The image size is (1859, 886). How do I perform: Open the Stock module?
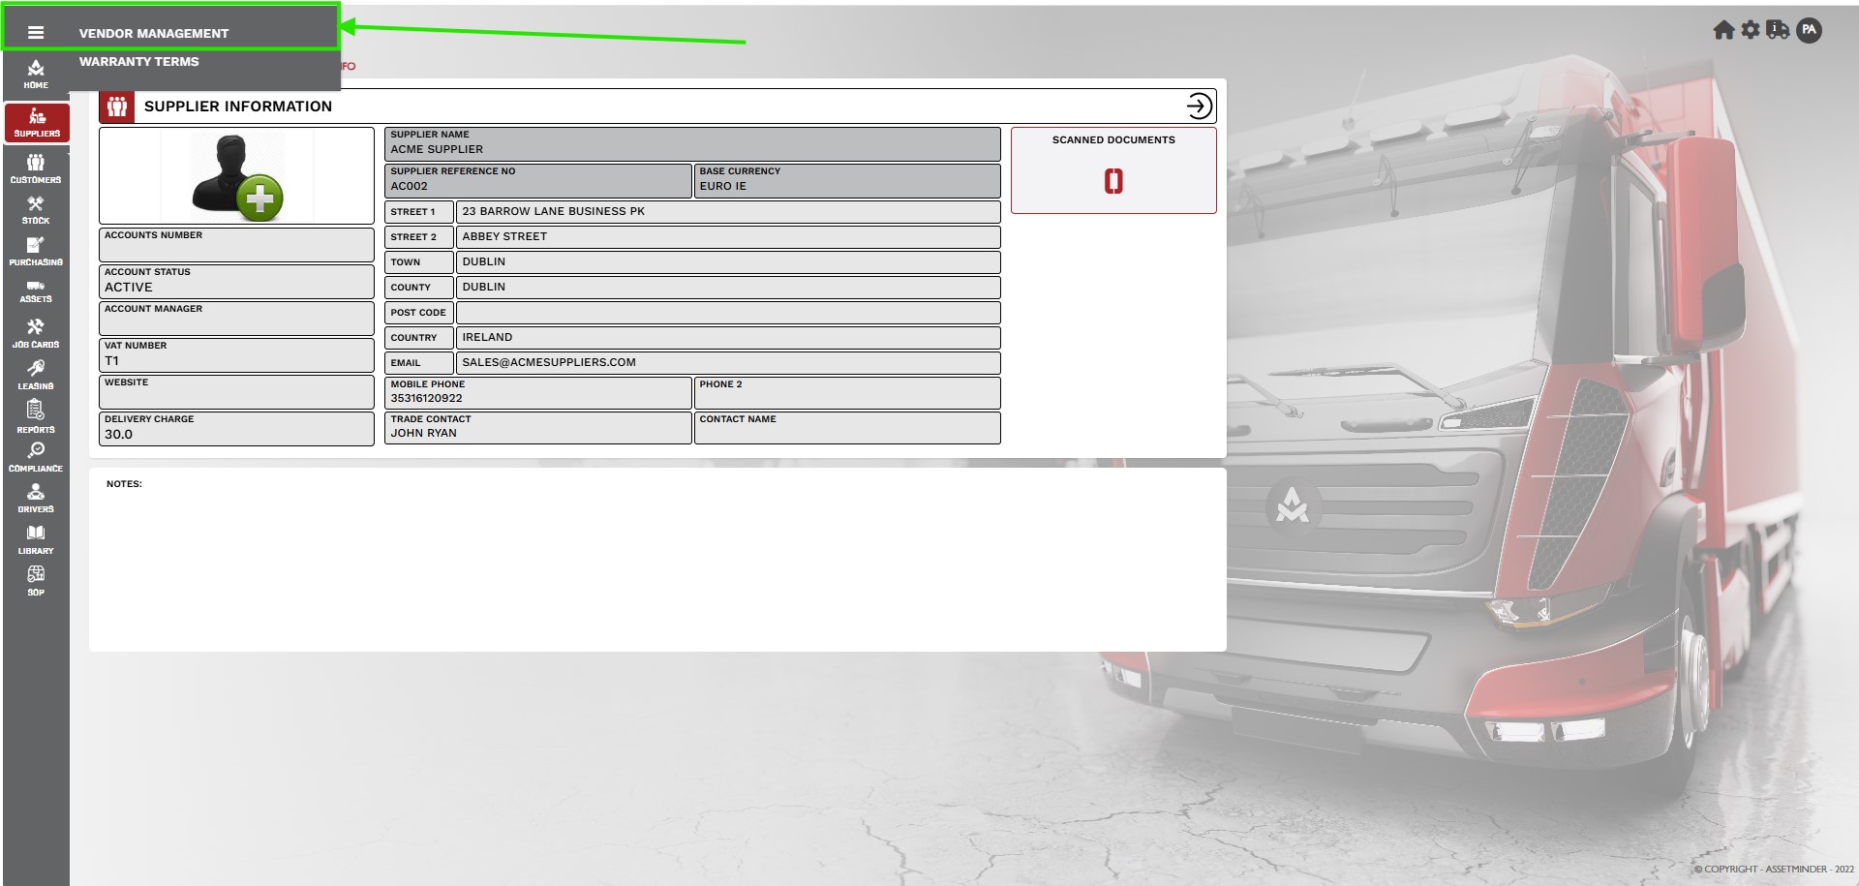[x=36, y=210]
